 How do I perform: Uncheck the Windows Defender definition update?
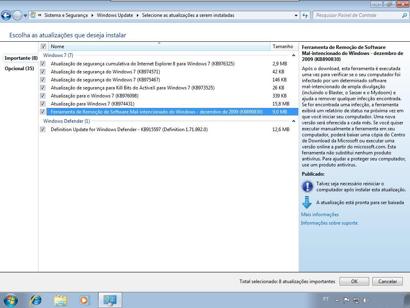tap(43, 130)
